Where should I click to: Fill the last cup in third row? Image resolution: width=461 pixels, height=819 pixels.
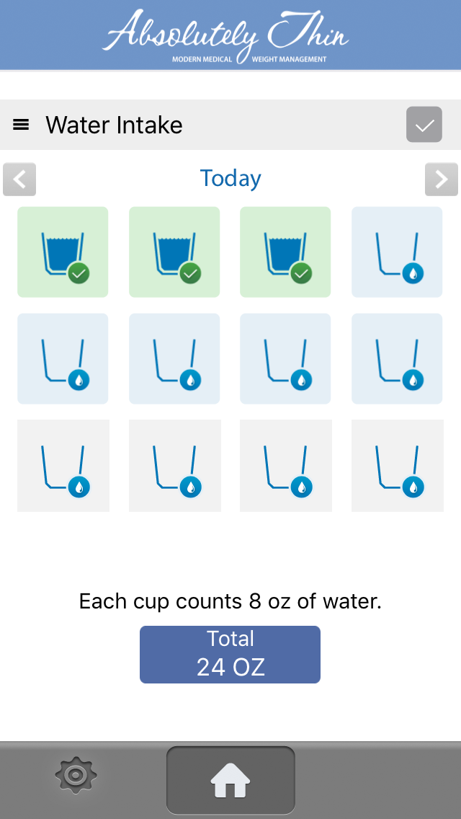click(x=397, y=466)
